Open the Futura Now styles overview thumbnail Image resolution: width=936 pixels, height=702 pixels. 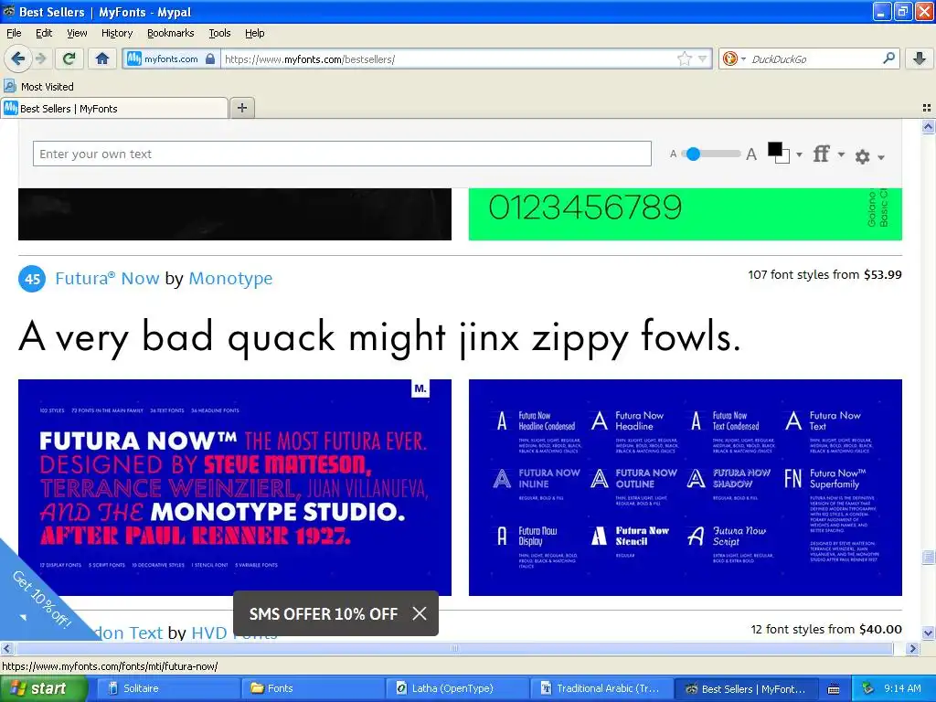pos(686,487)
